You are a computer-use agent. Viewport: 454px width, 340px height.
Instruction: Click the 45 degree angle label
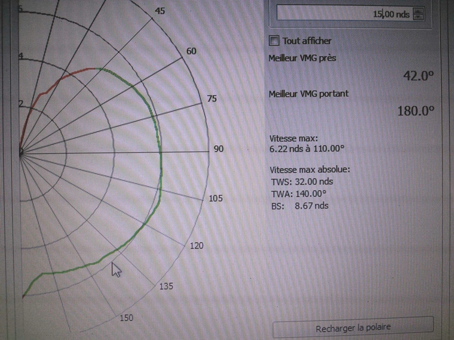coord(160,11)
